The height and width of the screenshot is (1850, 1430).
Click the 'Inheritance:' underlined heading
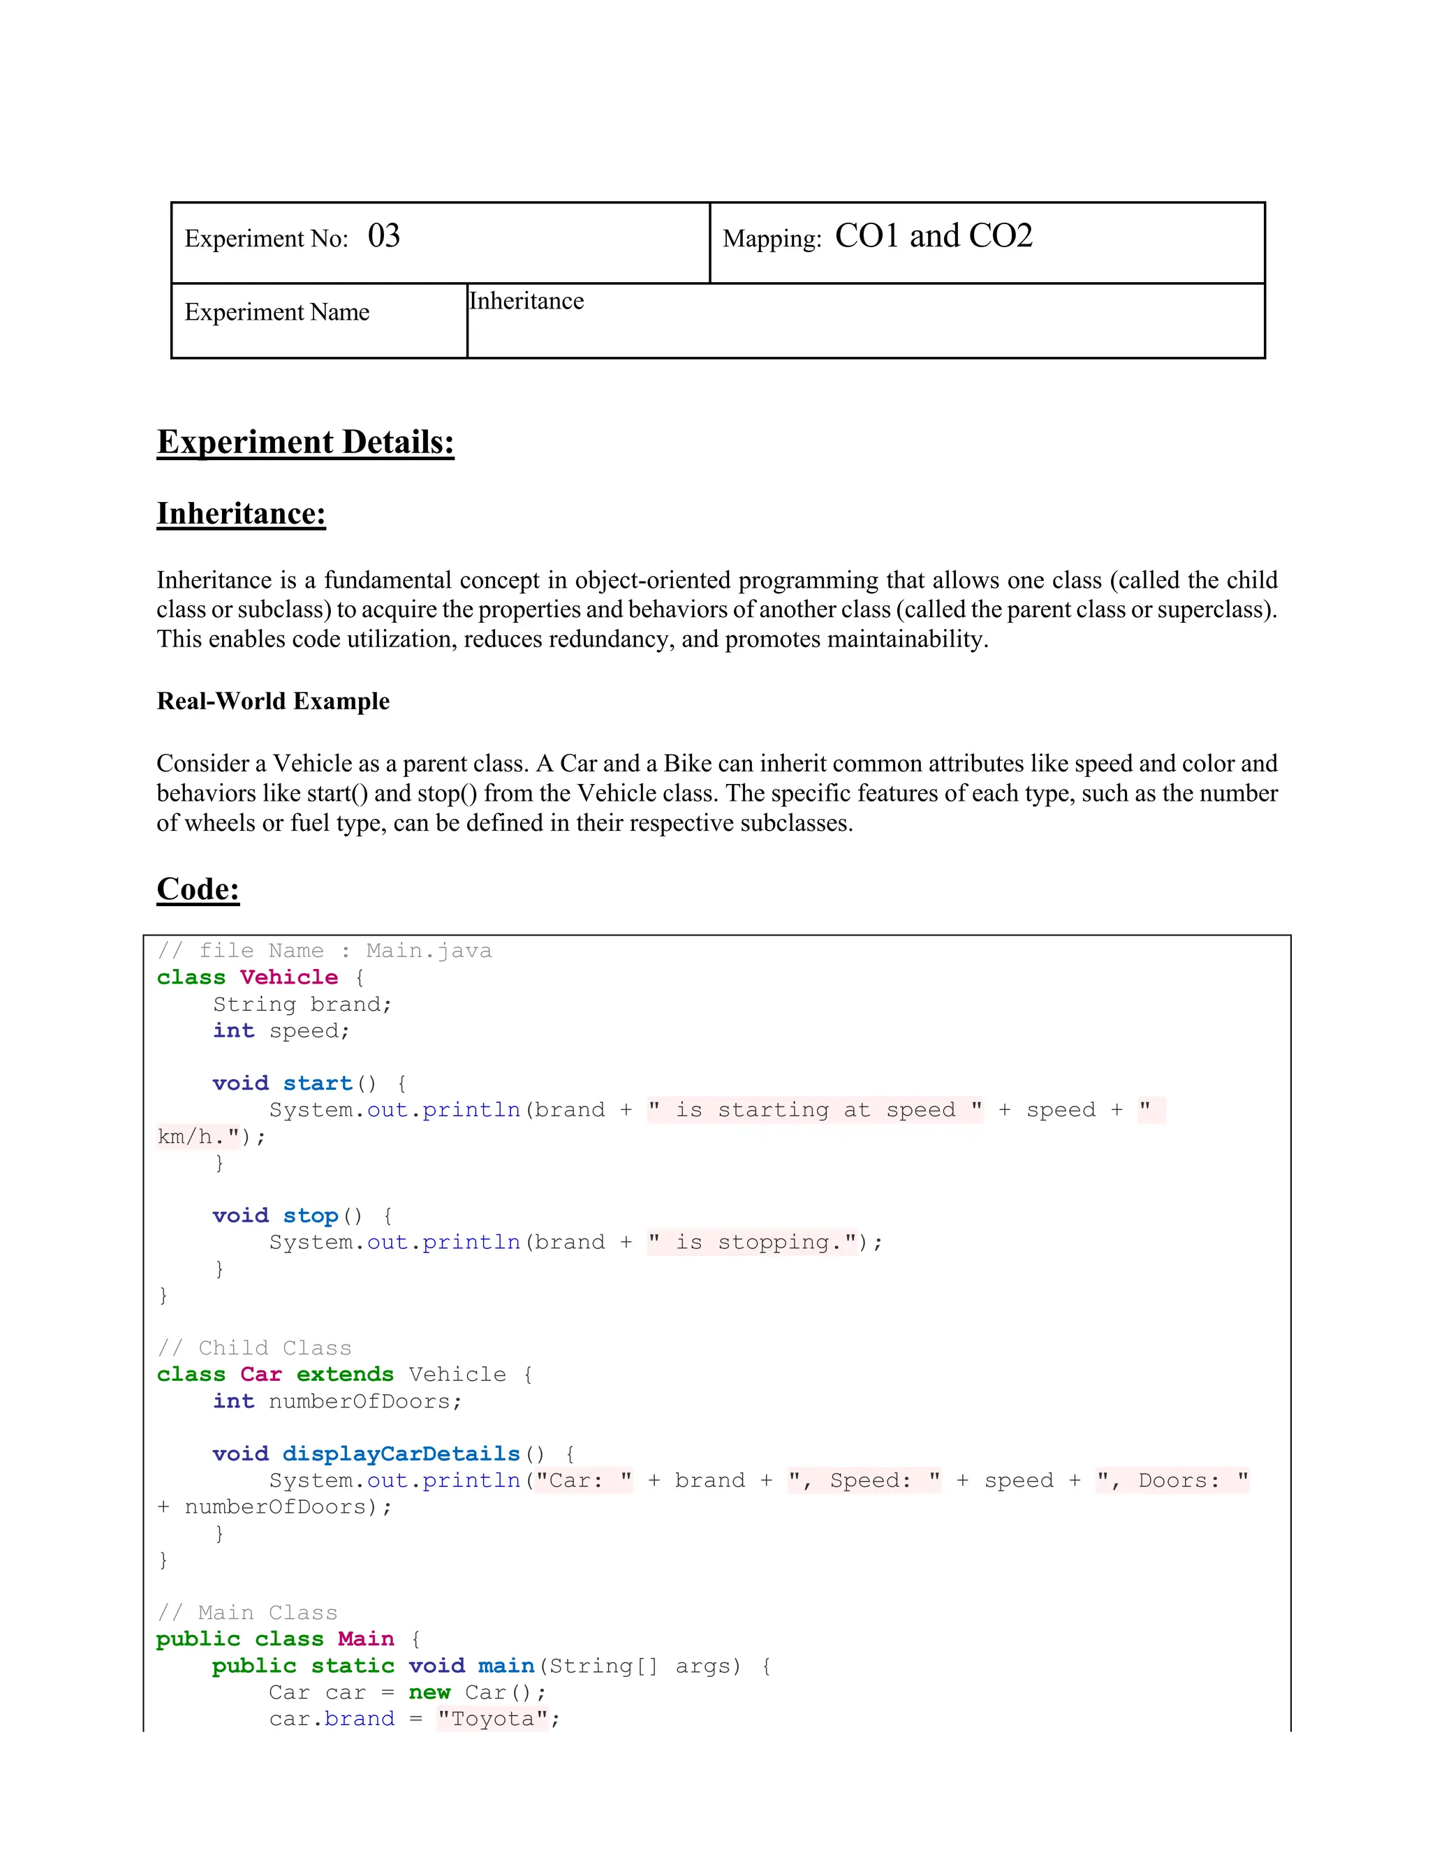[242, 513]
